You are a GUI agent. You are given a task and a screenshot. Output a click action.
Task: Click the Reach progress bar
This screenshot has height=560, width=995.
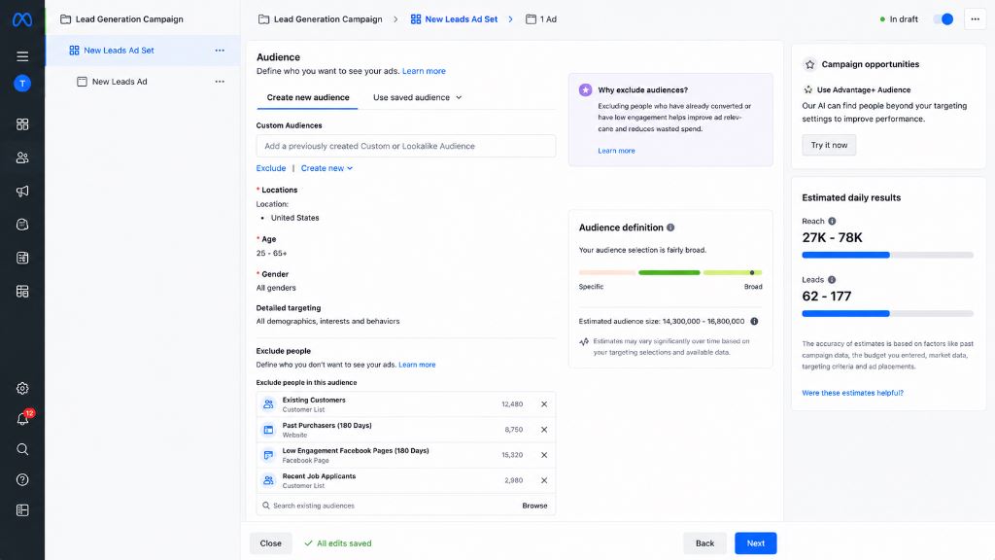[x=887, y=256]
